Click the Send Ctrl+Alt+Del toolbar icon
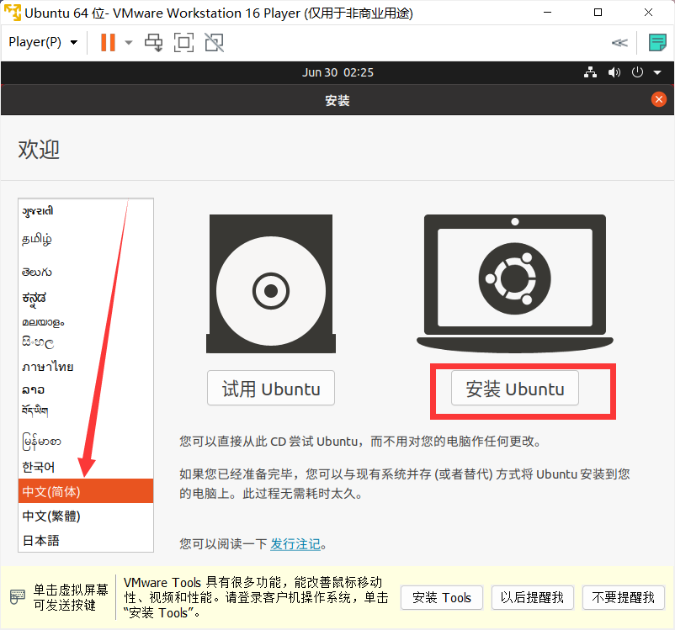 [154, 42]
